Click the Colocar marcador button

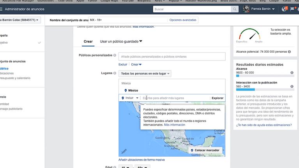coord(205,150)
